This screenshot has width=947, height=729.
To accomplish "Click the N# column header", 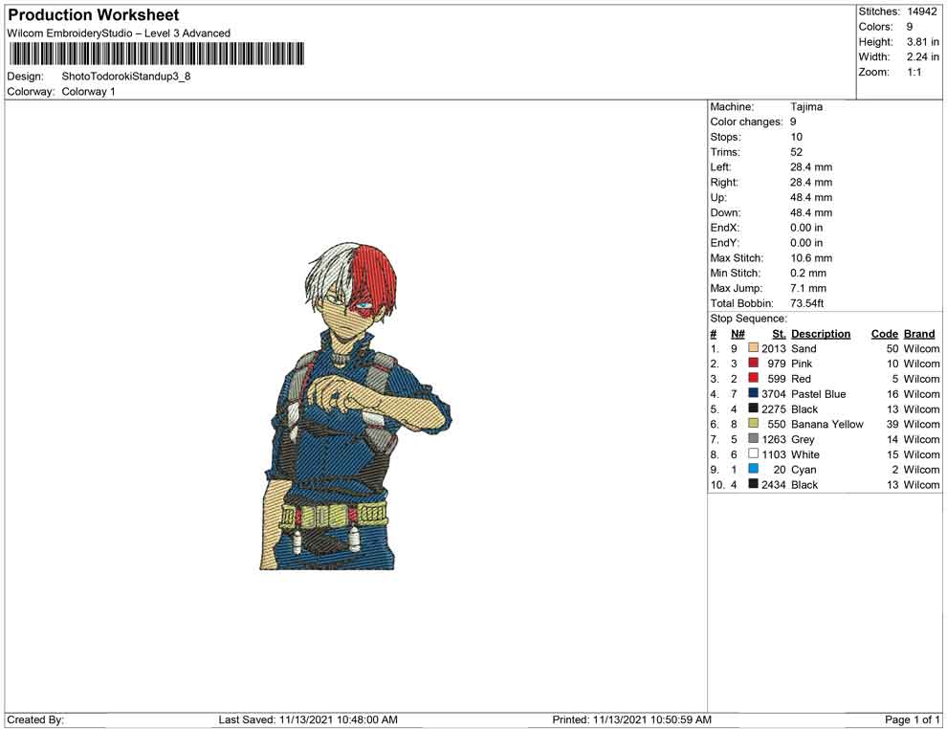I will click(738, 334).
